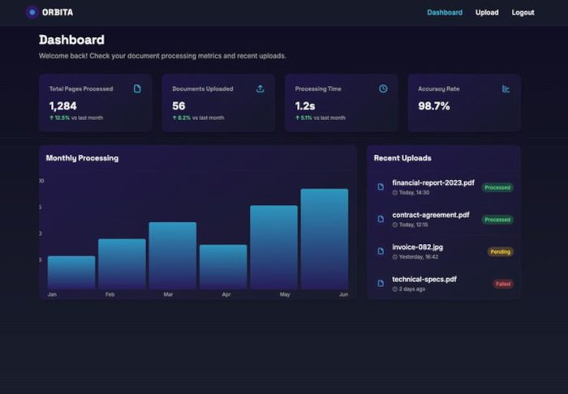Click file icon beside invoice-082.jpg
568x394 pixels.
click(381, 251)
